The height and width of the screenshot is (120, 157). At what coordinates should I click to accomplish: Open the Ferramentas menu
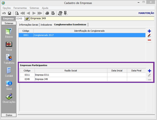pyautogui.click(x=20, y=8)
